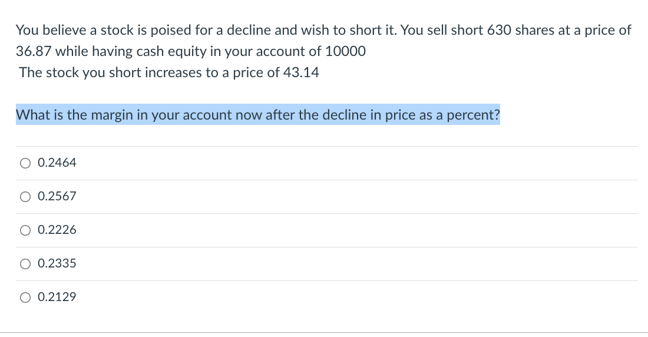The image size is (648, 337).
Task: Click the 0.2464 answer label text
Action: [x=57, y=163]
